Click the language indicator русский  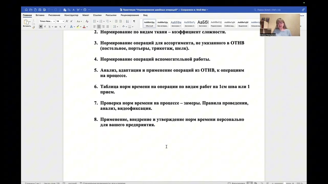click(72, 183)
